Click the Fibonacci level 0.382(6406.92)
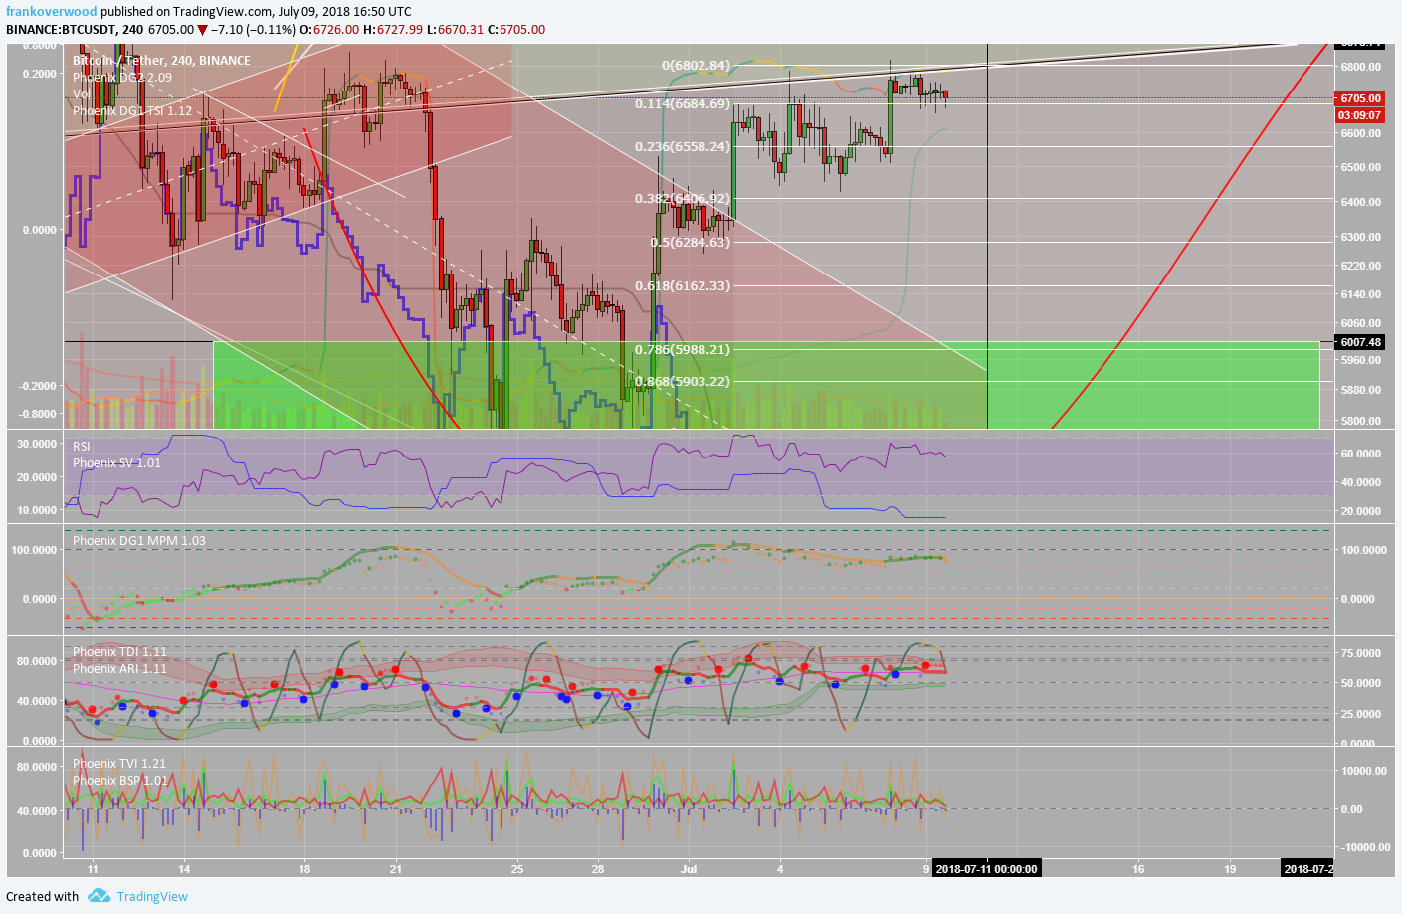The width and height of the screenshot is (1402, 914). 683,198
